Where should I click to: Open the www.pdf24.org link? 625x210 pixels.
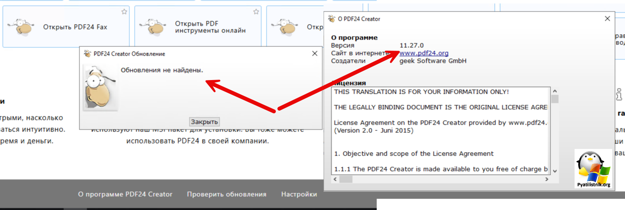point(424,53)
